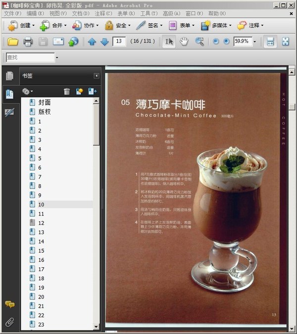The height and width of the screenshot is (334, 297).
Task: Open the Comments panel icon
Action: pos(10,304)
